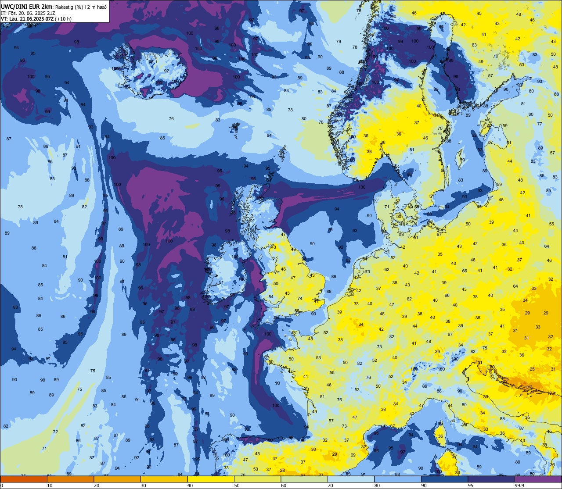Click the humidity value "19" on the map

click(x=550, y=393)
